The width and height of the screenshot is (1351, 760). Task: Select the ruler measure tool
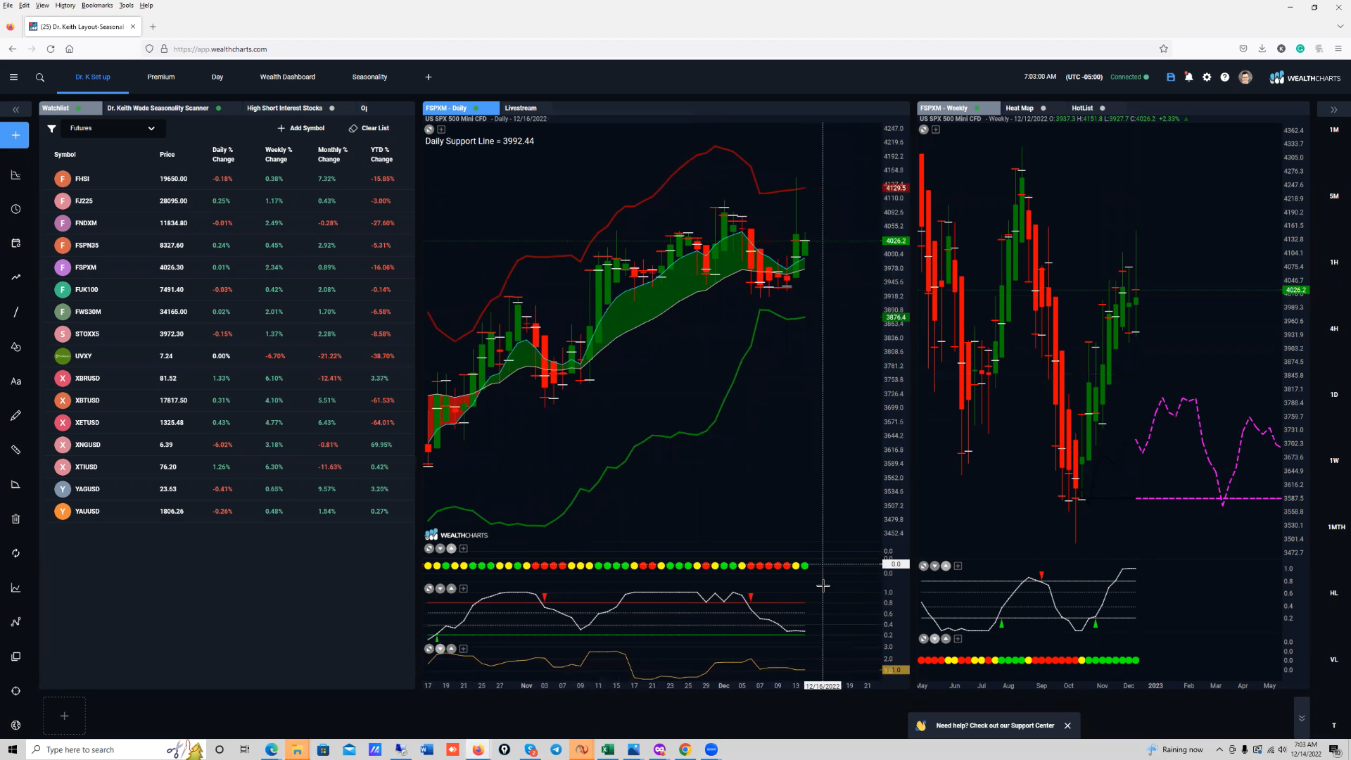click(15, 450)
